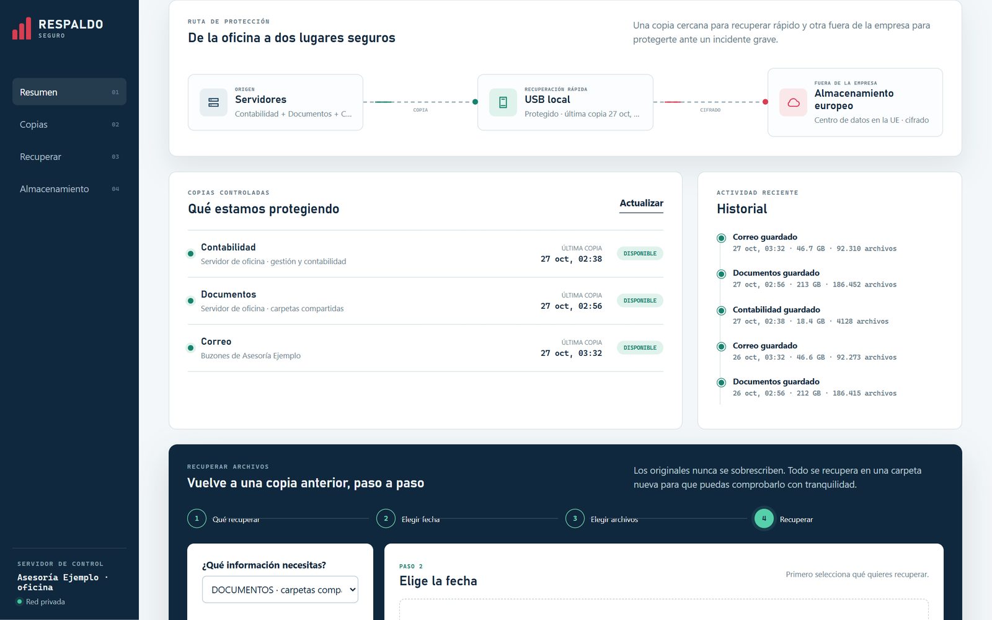Click the Almacenamiento europeo card title
This screenshot has width=992, height=620.
point(854,99)
